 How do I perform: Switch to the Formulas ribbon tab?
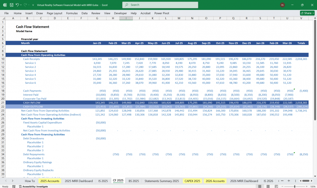coord(72,13)
